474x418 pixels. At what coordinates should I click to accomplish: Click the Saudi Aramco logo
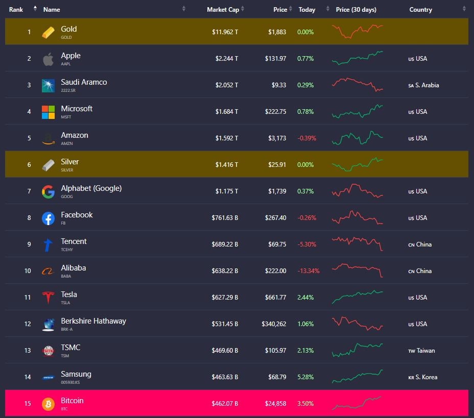click(x=48, y=85)
